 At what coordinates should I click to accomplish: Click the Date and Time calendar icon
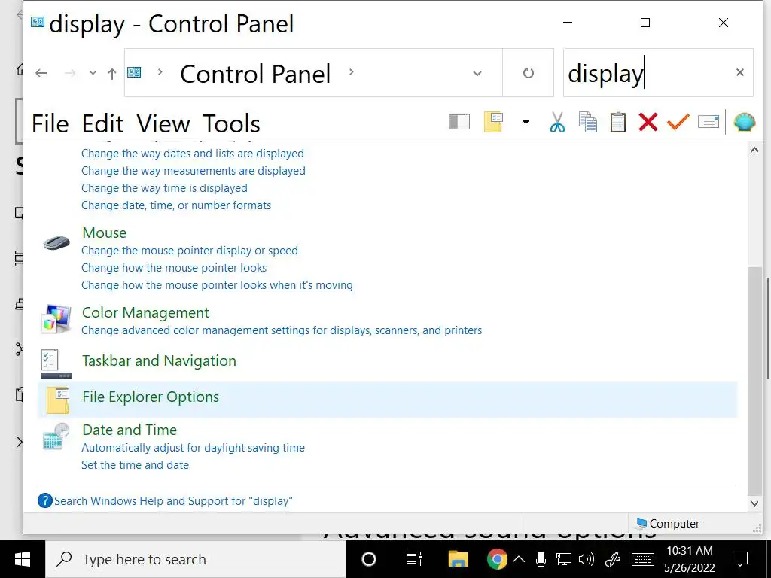tap(56, 436)
